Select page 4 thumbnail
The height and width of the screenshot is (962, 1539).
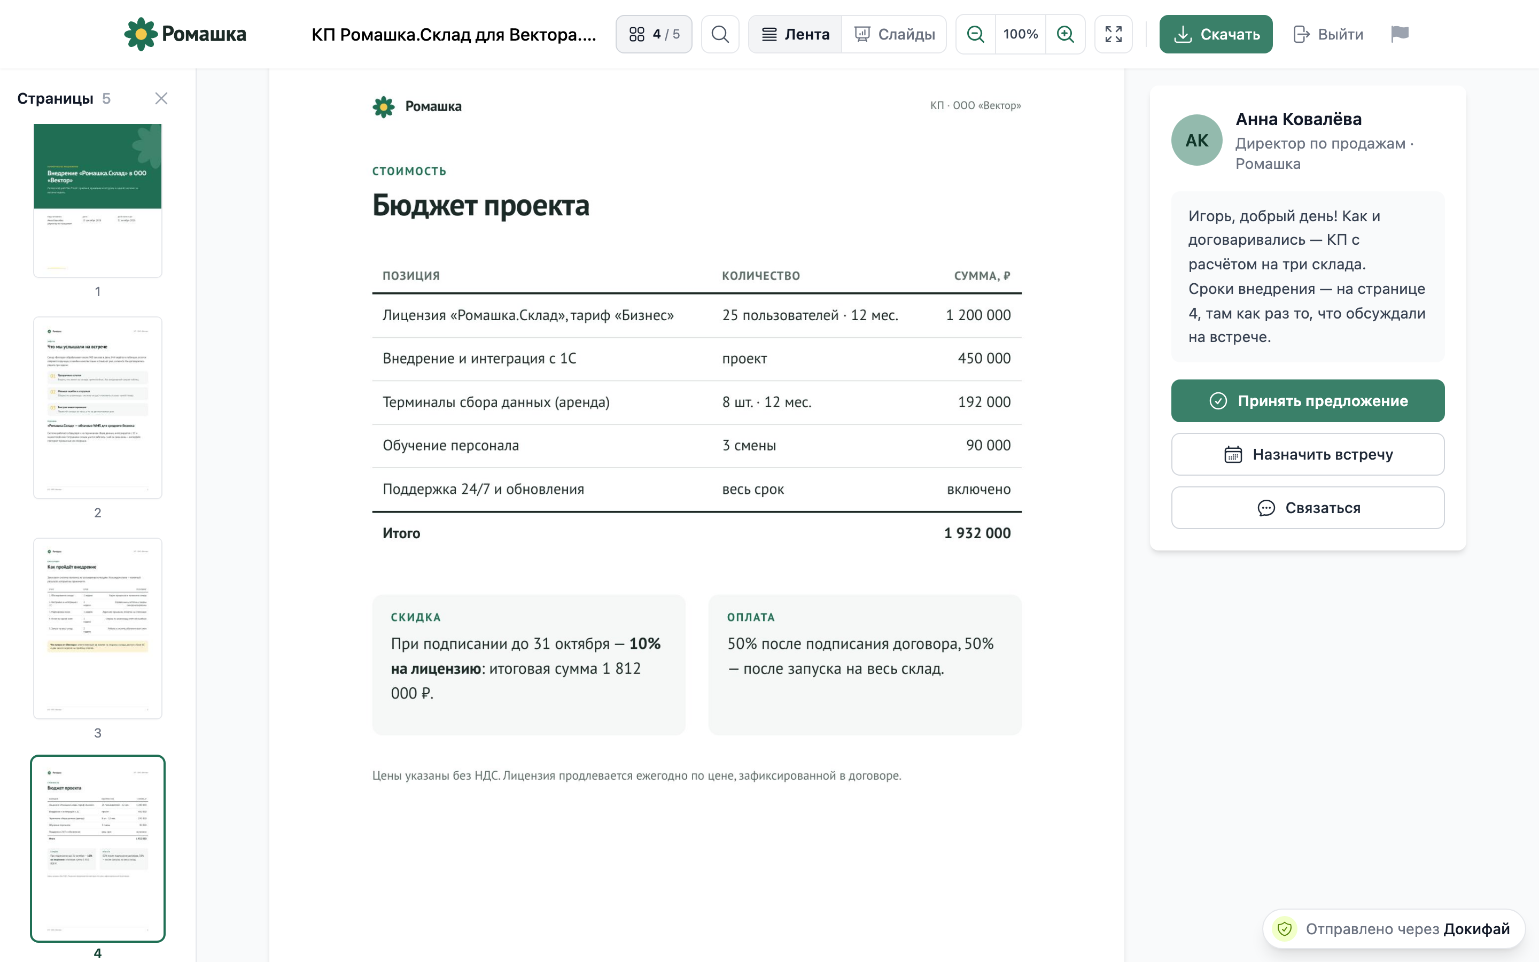[98, 849]
